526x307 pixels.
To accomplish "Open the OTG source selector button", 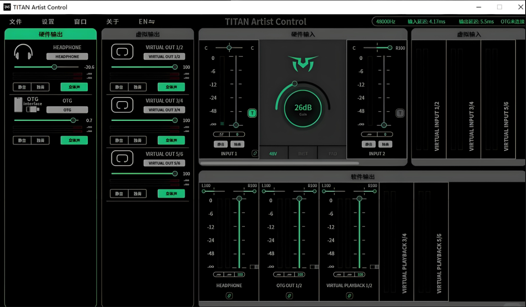I will coord(67,110).
